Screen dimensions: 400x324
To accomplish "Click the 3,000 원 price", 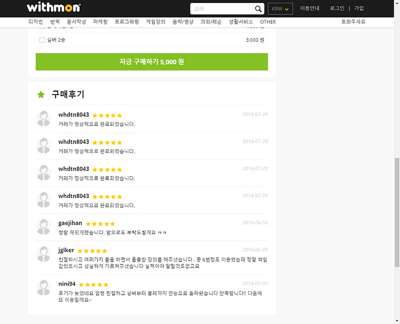I will [255, 40].
